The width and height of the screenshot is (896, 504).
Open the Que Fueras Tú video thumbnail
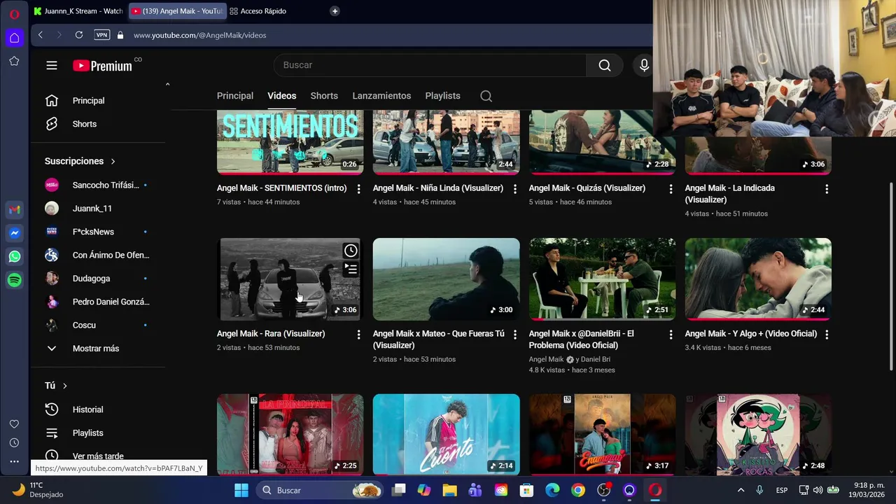pyautogui.click(x=446, y=279)
